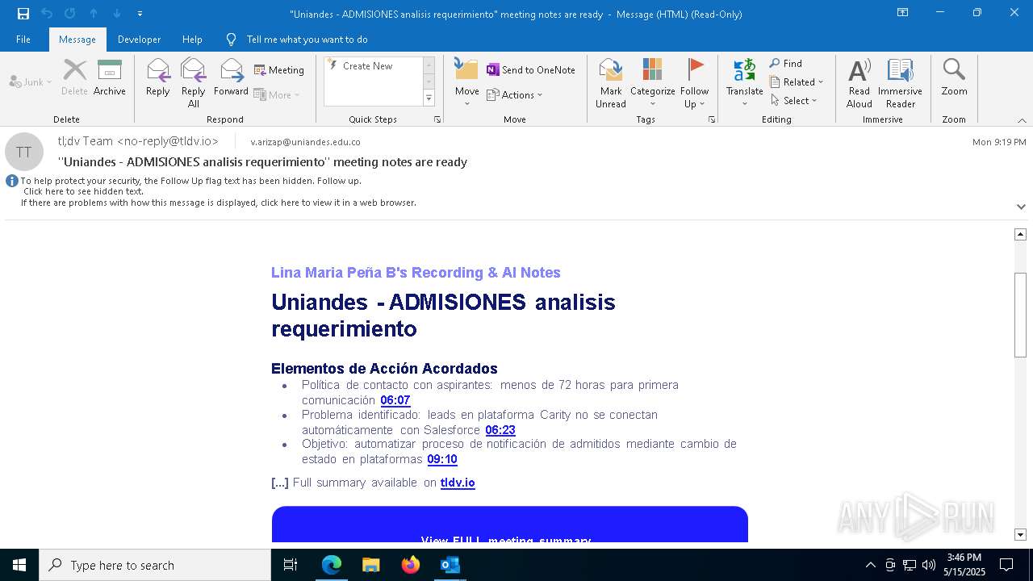Screen dimensions: 1033x581
Task: Expand the Quick Steps gallery
Action: coord(429,98)
